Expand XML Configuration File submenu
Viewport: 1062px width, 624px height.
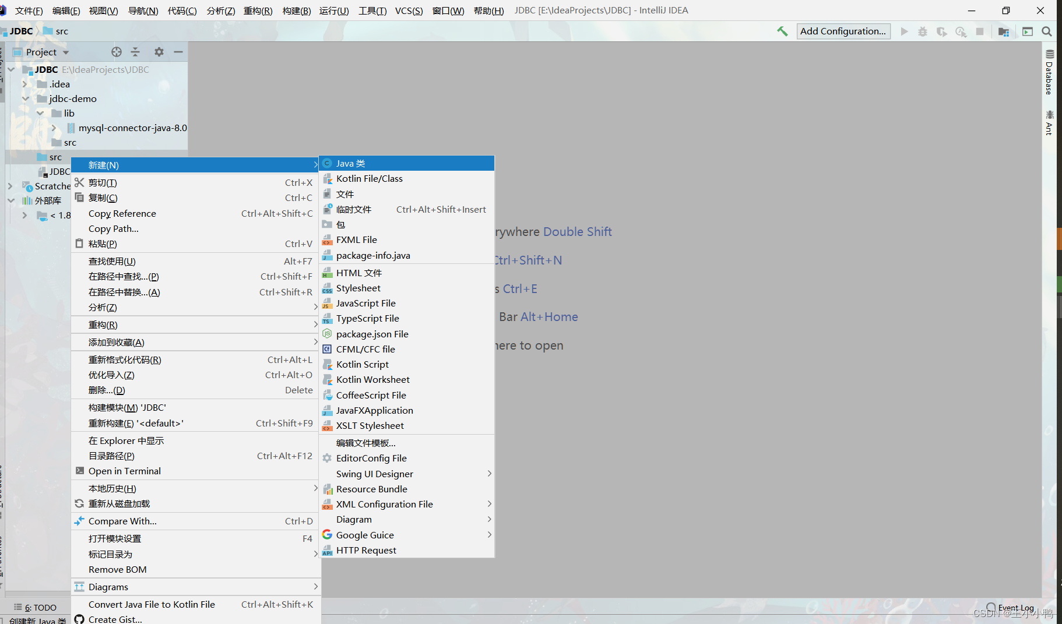point(407,505)
